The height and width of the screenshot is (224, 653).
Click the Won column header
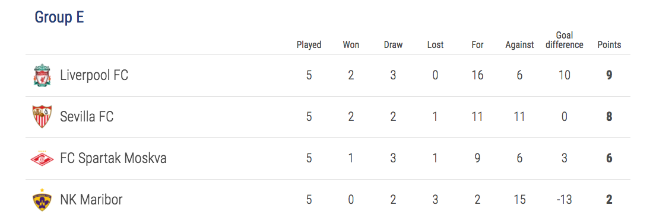coord(351,45)
